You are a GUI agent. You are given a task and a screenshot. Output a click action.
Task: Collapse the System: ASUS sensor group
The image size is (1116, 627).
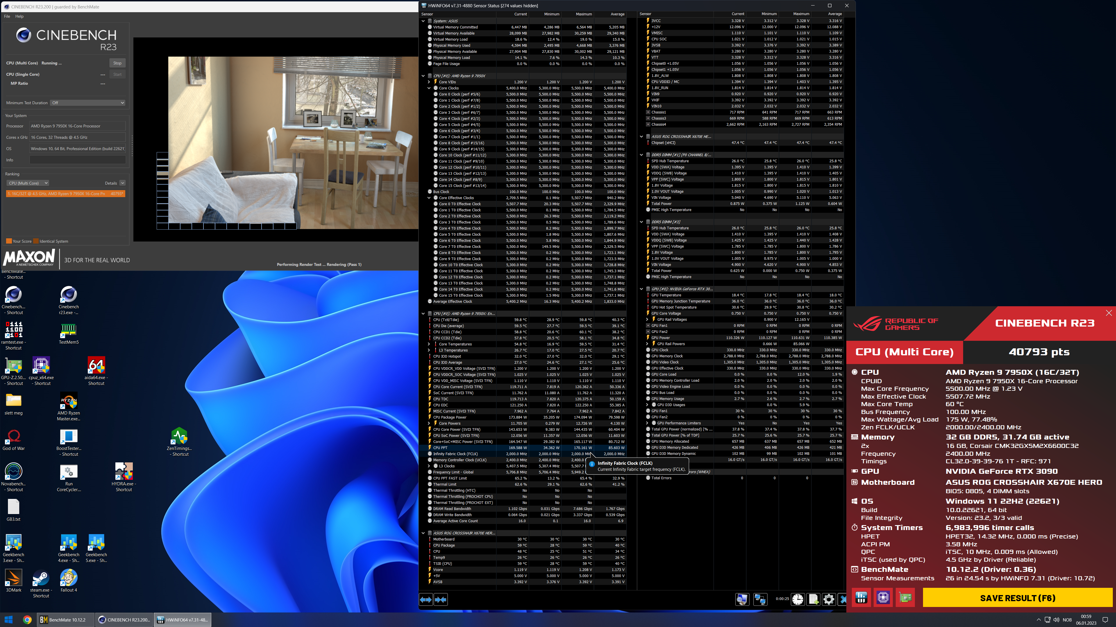(x=423, y=21)
